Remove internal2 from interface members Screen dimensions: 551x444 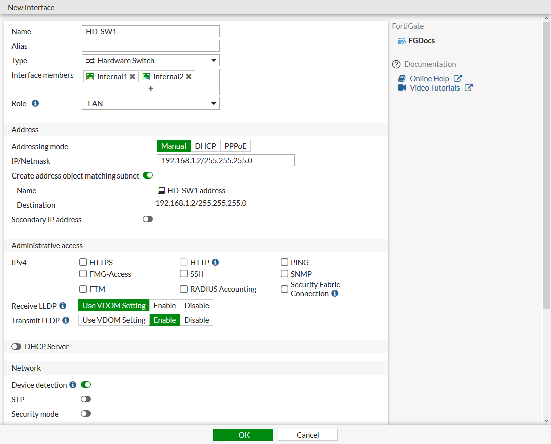coord(188,76)
